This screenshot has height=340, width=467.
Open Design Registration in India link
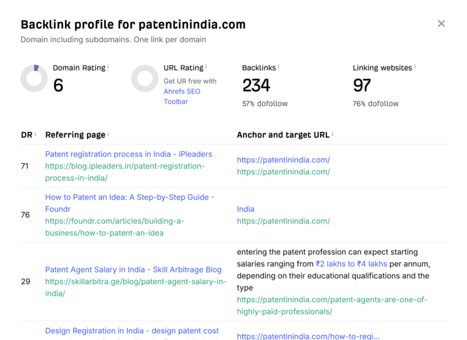coord(132,331)
